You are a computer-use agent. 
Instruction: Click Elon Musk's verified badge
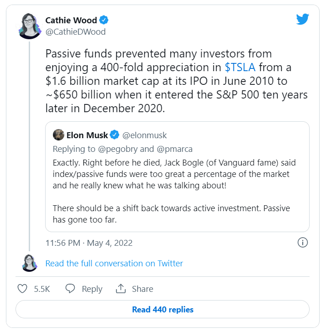coord(115,135)
